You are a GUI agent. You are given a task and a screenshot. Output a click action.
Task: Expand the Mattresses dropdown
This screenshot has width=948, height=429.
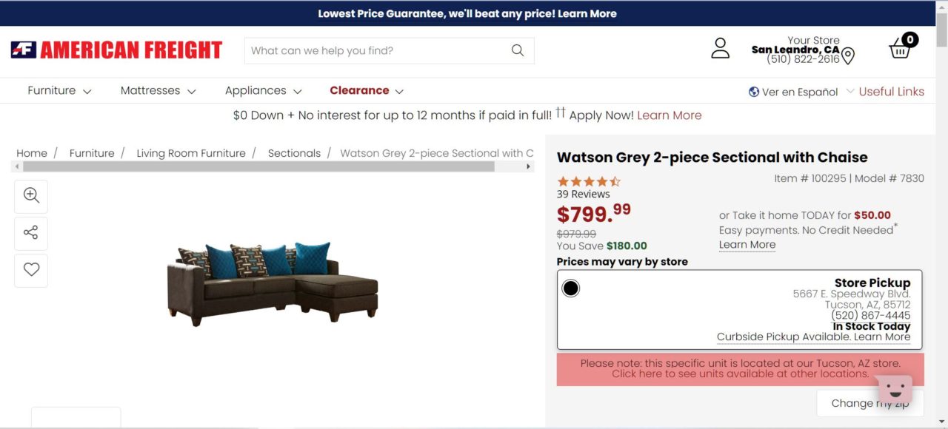coord(158,91)
